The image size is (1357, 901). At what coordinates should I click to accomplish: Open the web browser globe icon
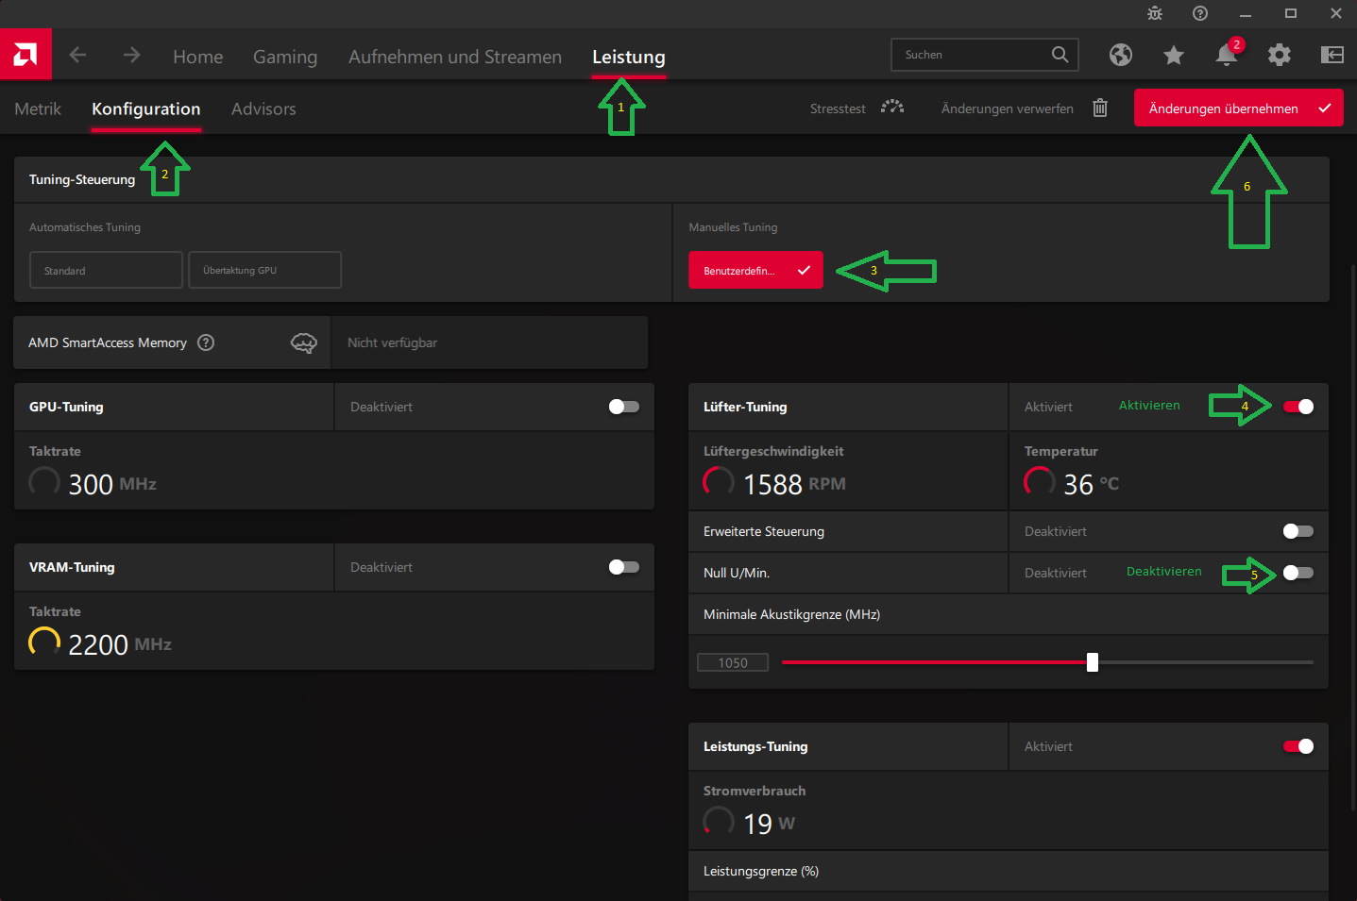pyautogui.click(x=1121, y=56)
